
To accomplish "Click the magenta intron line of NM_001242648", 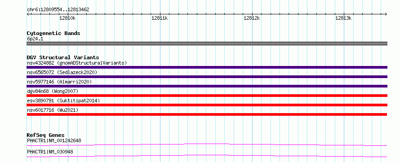I will pyautogui.click(x=207, y=144).
